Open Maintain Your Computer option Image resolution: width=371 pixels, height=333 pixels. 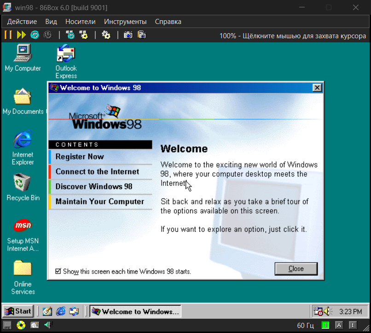click(100, 202)
